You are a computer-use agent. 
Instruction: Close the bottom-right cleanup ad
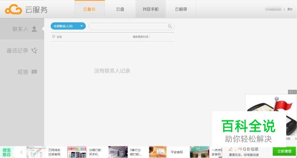coord(296,139)
